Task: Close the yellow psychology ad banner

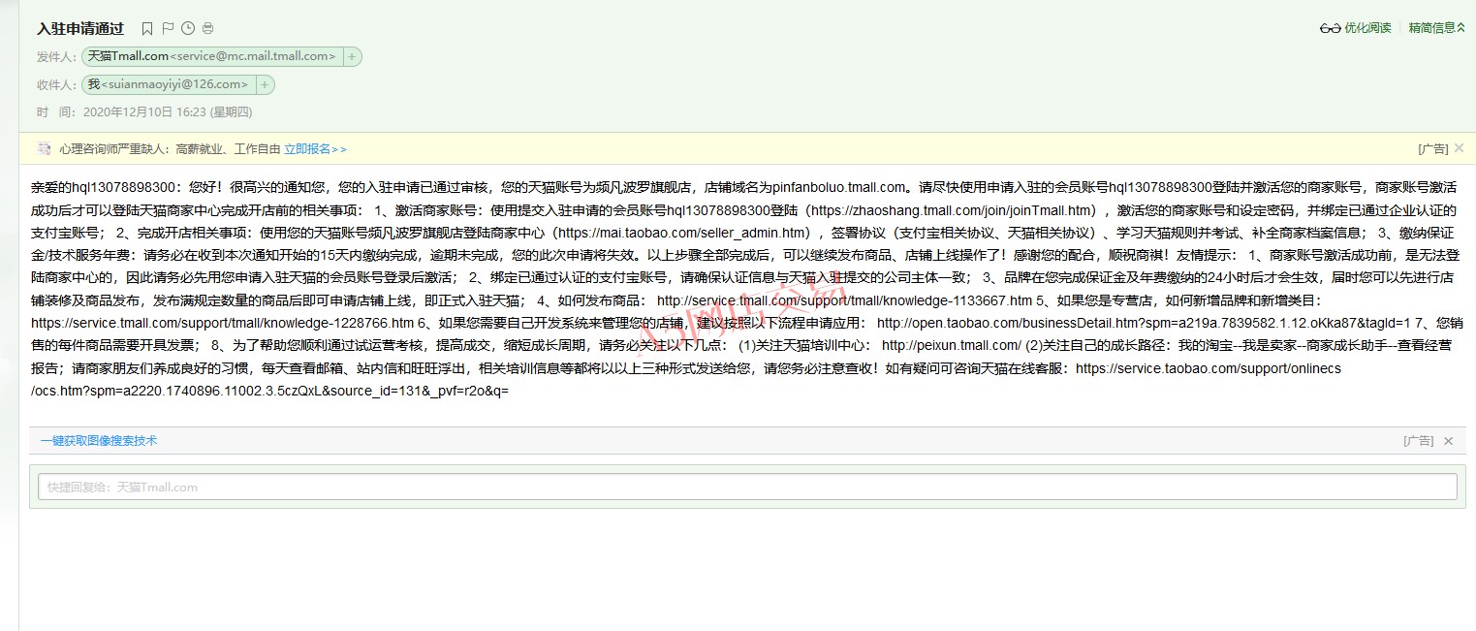Action: [x=1459, y=148]
